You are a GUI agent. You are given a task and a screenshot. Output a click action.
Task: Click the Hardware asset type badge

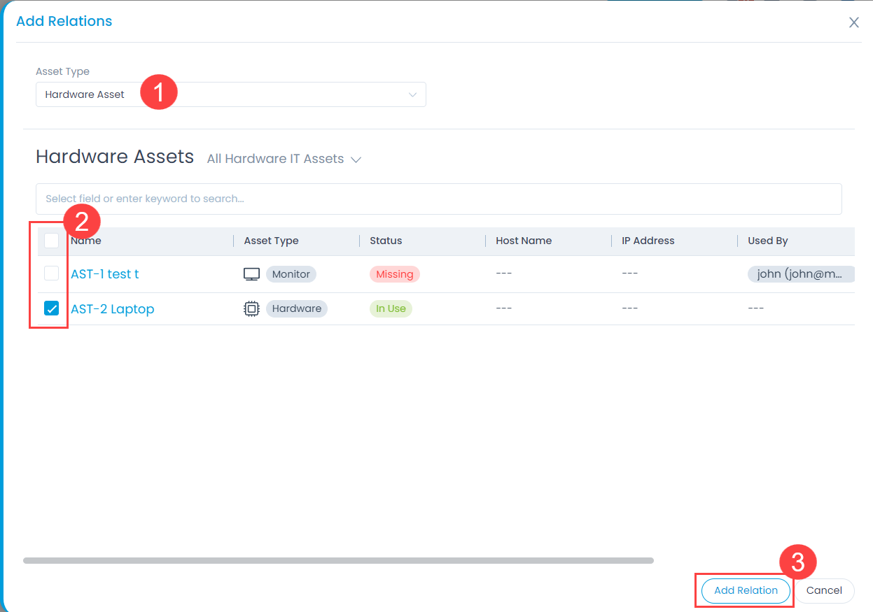[296, 308]
